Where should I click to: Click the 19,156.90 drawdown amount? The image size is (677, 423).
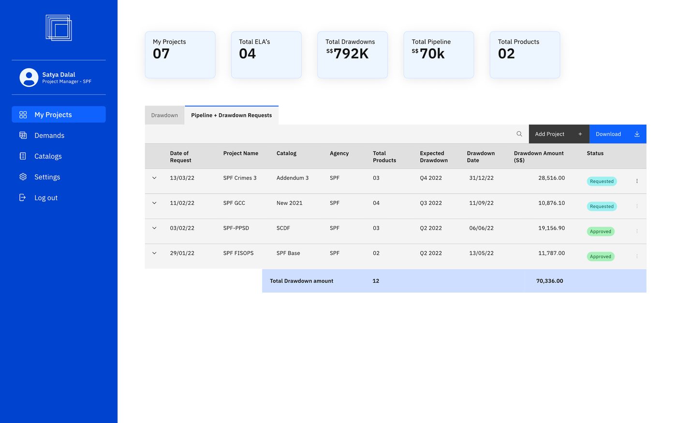click(551, 228)
